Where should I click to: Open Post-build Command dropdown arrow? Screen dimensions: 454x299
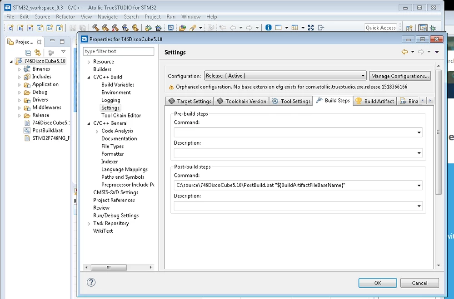[419, 186]
